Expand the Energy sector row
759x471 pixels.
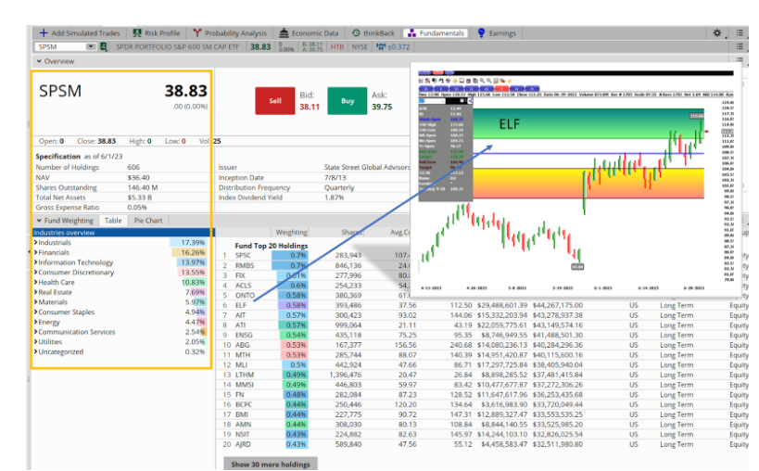pos(35,322)
